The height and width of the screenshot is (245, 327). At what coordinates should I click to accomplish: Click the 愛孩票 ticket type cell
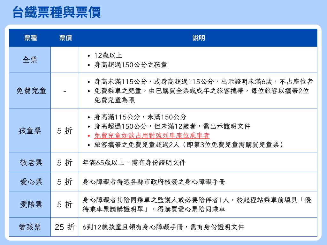pos(30,227)
